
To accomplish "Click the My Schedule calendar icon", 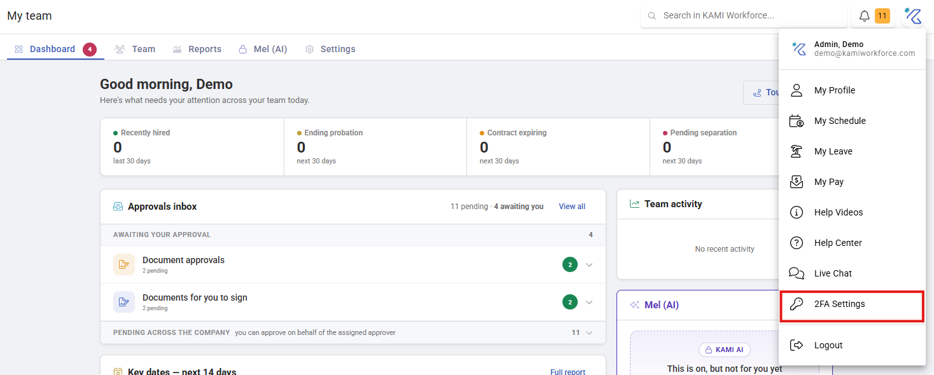I will click(x=797, y=121).
